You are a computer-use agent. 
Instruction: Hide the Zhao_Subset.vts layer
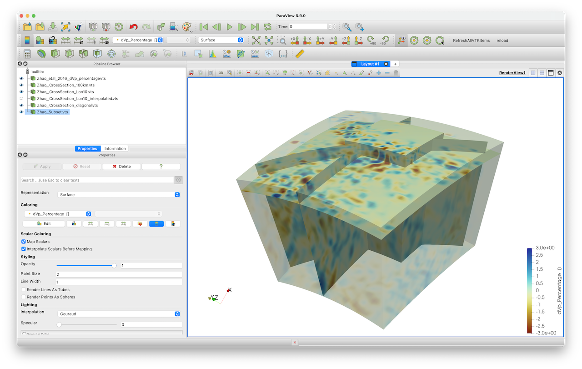tap(21, 112)
